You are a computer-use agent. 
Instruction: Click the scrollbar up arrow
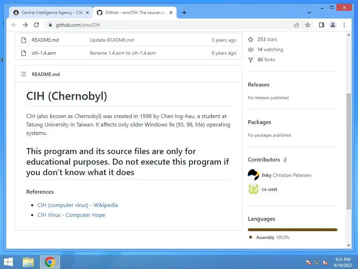point(349,35)
